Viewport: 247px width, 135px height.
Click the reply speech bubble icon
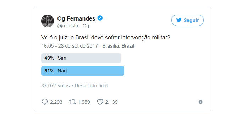pos(45,102)
